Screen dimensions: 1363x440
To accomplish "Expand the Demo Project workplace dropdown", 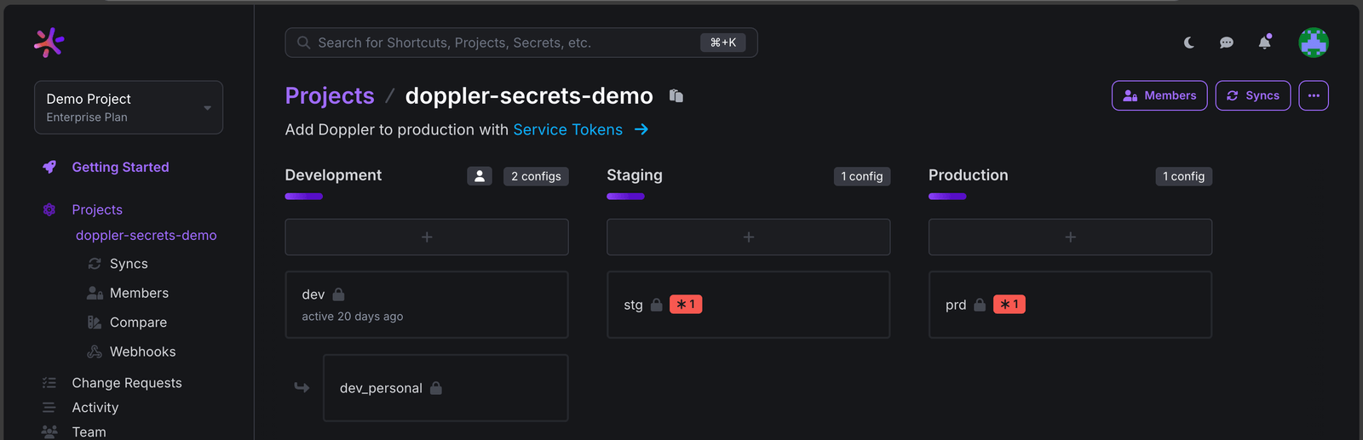I will (129, 107).
